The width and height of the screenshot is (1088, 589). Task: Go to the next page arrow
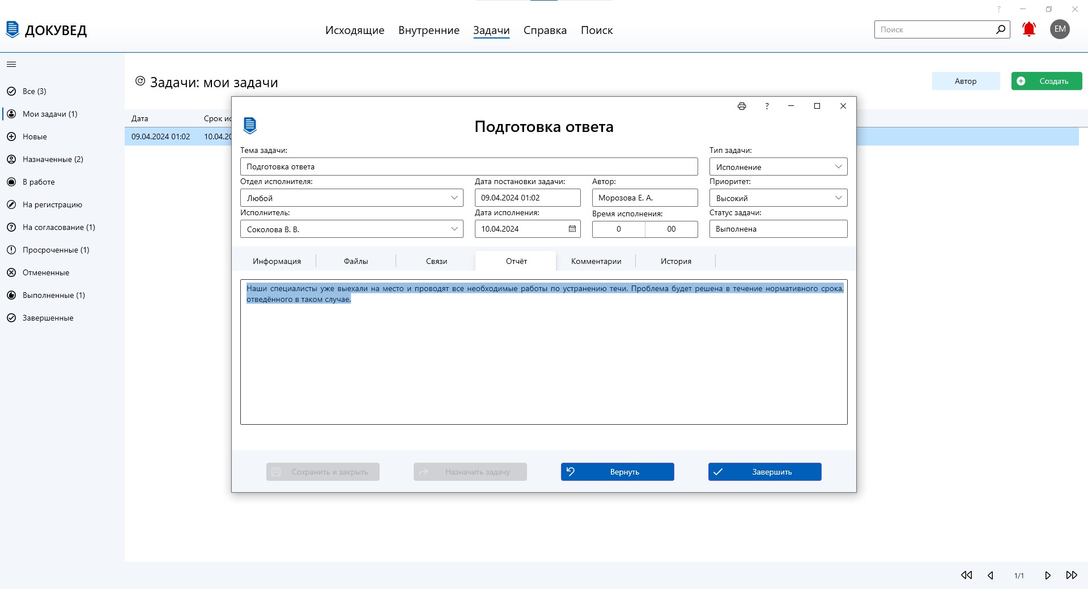[1048, 575]
